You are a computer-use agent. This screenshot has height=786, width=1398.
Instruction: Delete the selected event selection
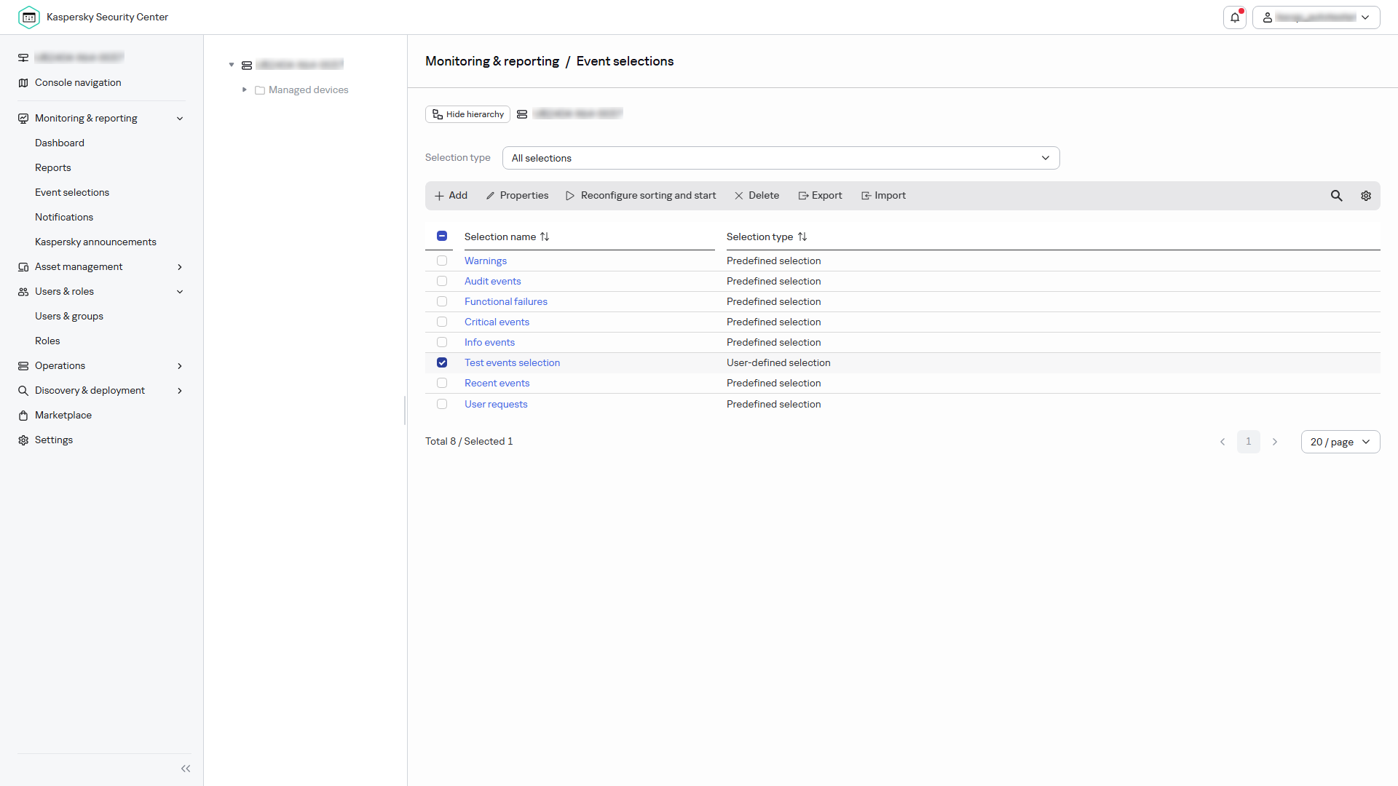point(757,196)
